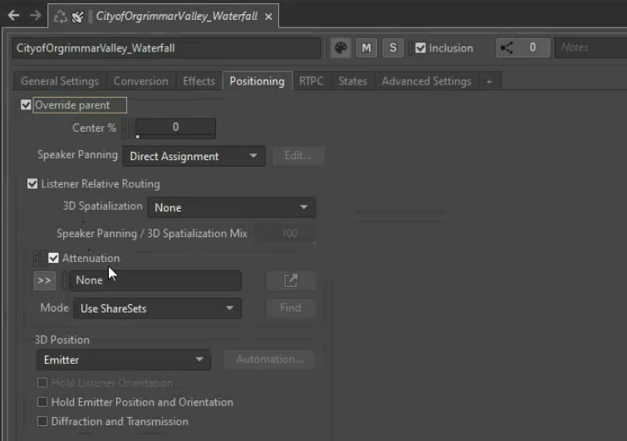The image size is (627, 441).
Task: Open the Speaker Panning Direct Assignment dropdown
Action: [193, 156]
